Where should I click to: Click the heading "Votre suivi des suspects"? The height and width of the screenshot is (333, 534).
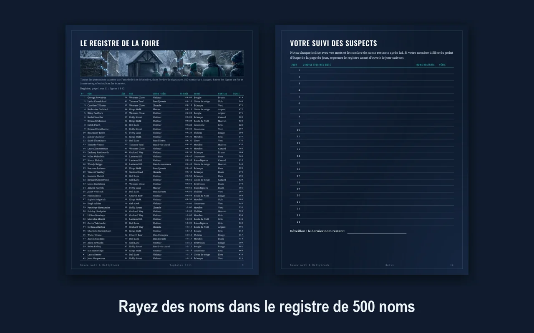click(333, 43)
